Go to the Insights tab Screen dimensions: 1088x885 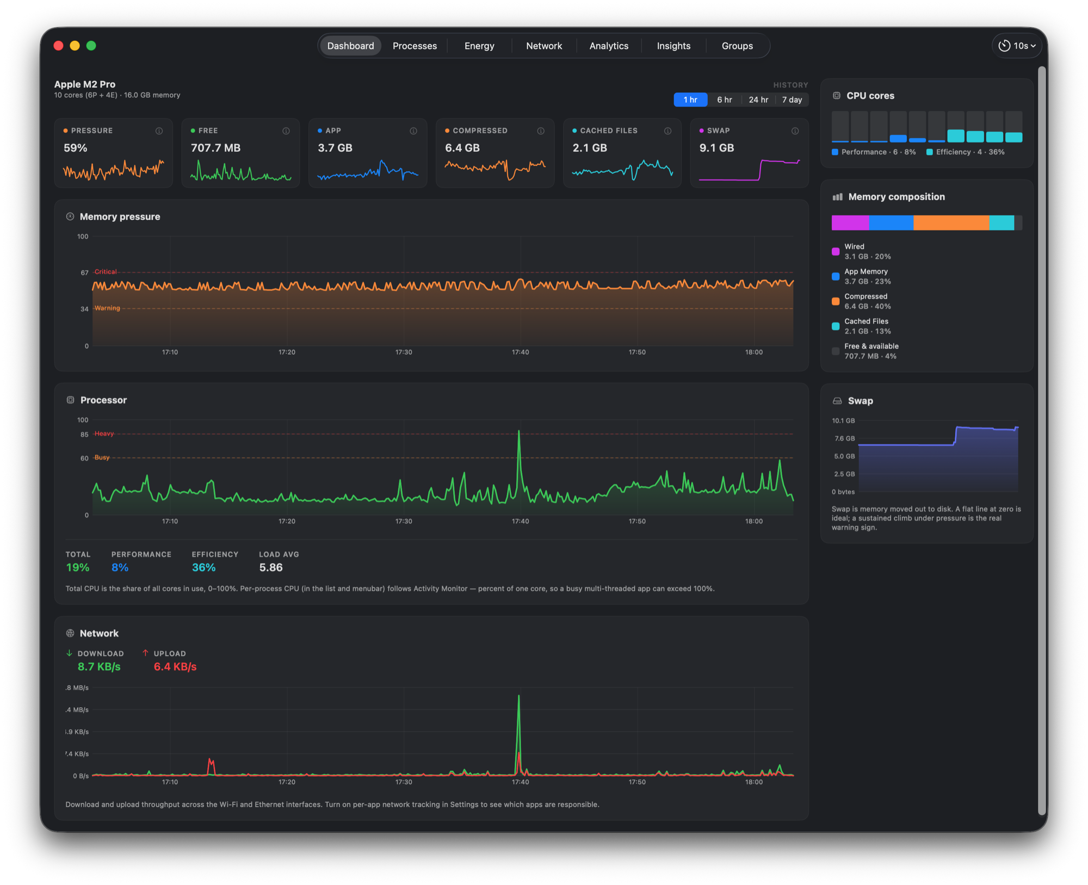pos(673,46)
